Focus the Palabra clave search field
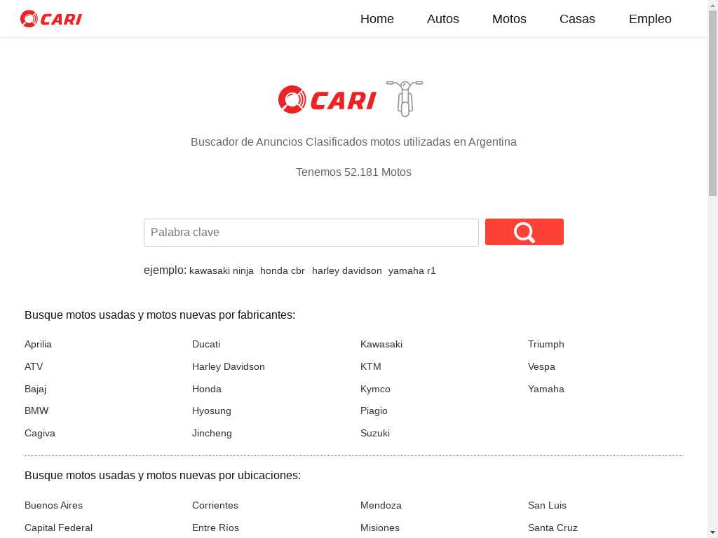Viewport: 718px width, 538px height. pos(311,233)
